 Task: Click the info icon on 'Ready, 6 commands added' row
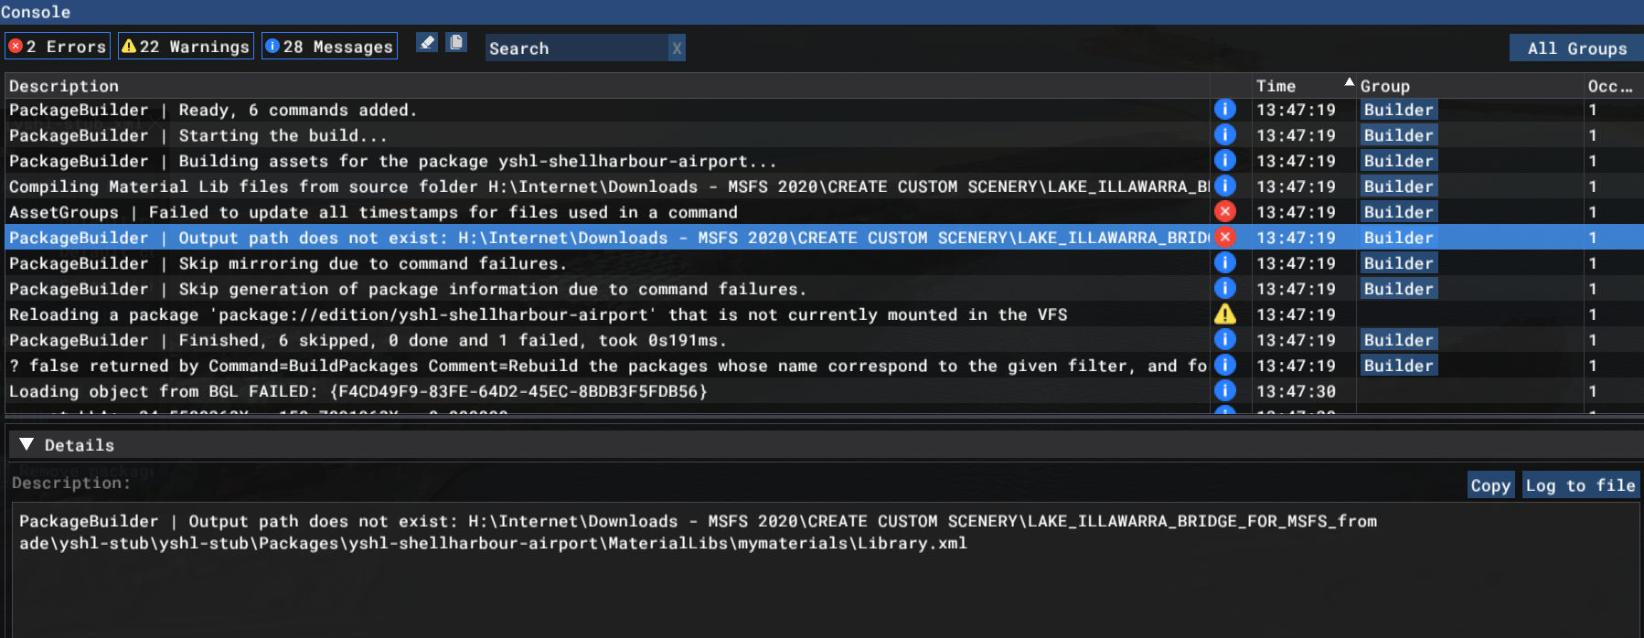1224,110
